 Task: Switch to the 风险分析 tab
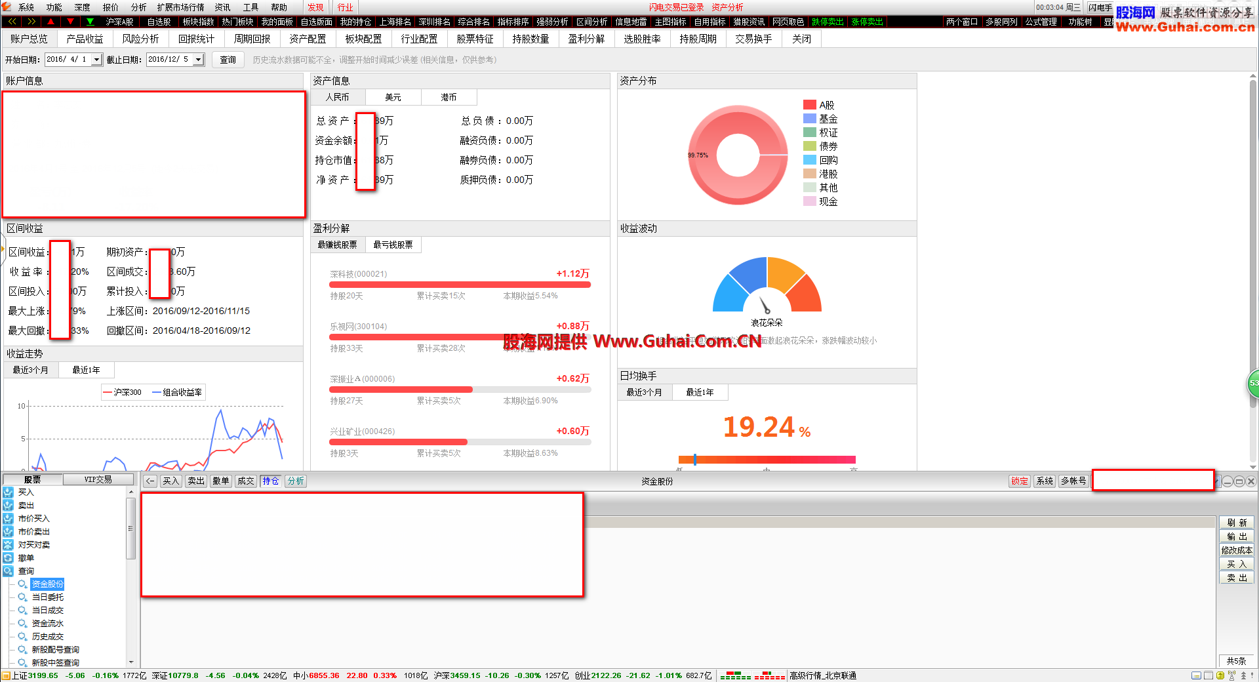click(x=140, y=39)
